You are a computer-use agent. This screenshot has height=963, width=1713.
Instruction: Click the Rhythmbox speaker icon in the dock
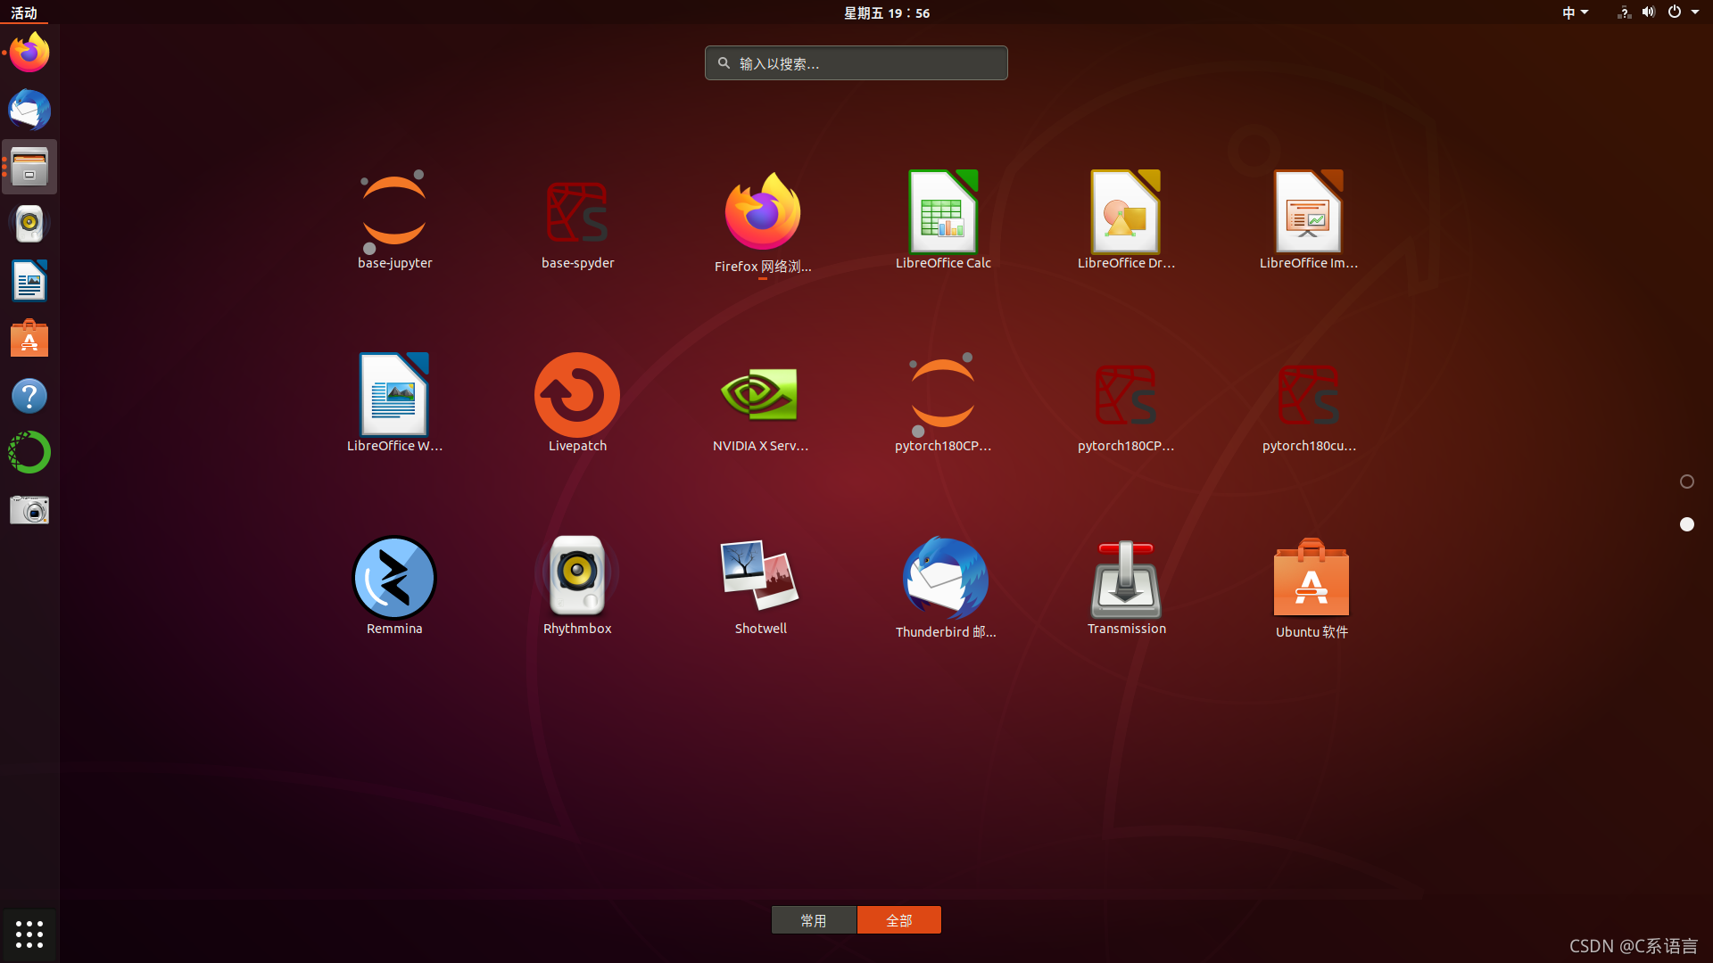point(29,224)
